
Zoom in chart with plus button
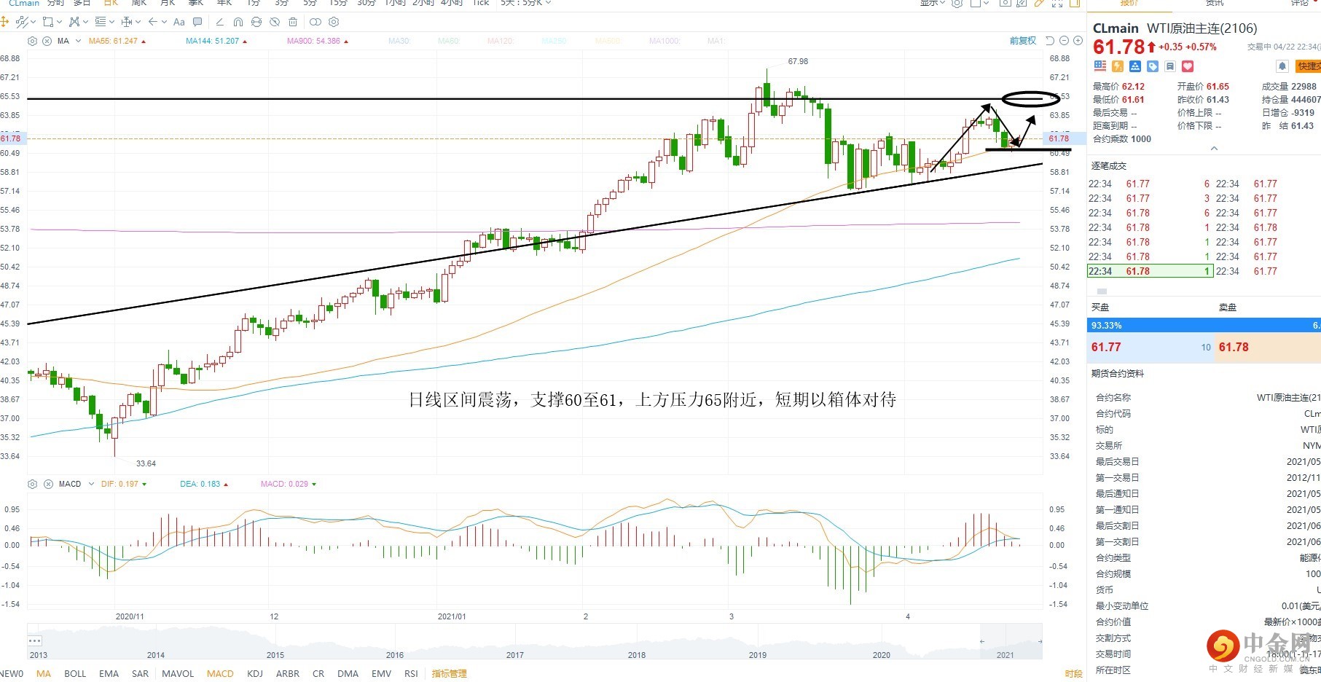[x=1078, y=41]
